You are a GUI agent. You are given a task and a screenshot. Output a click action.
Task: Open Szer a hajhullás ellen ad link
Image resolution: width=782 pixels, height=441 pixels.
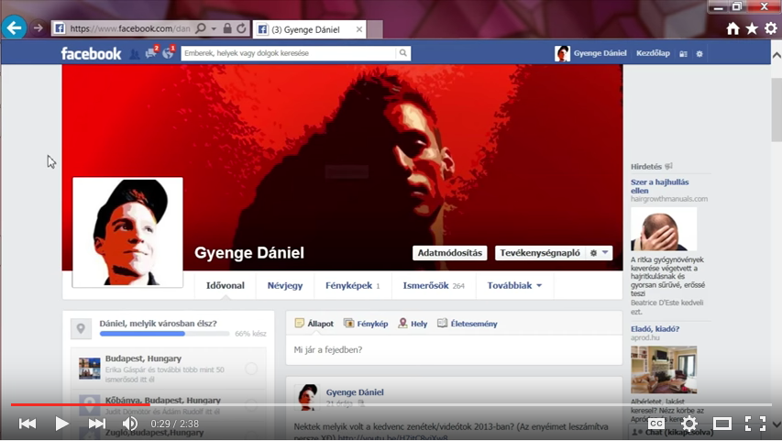659,186
